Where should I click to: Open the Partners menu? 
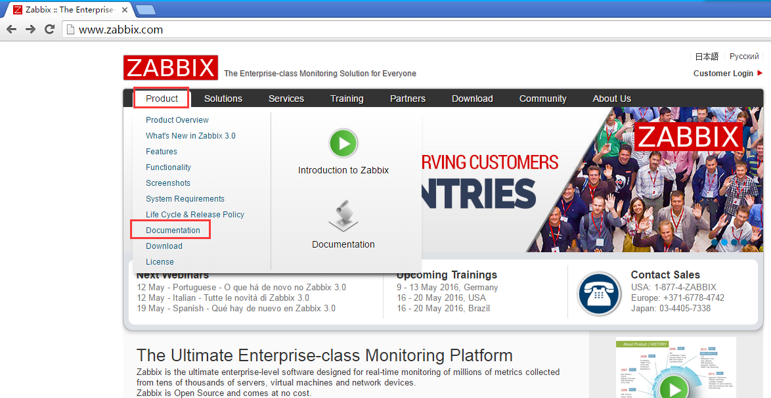pyautogui.click(x=408, y=99)
